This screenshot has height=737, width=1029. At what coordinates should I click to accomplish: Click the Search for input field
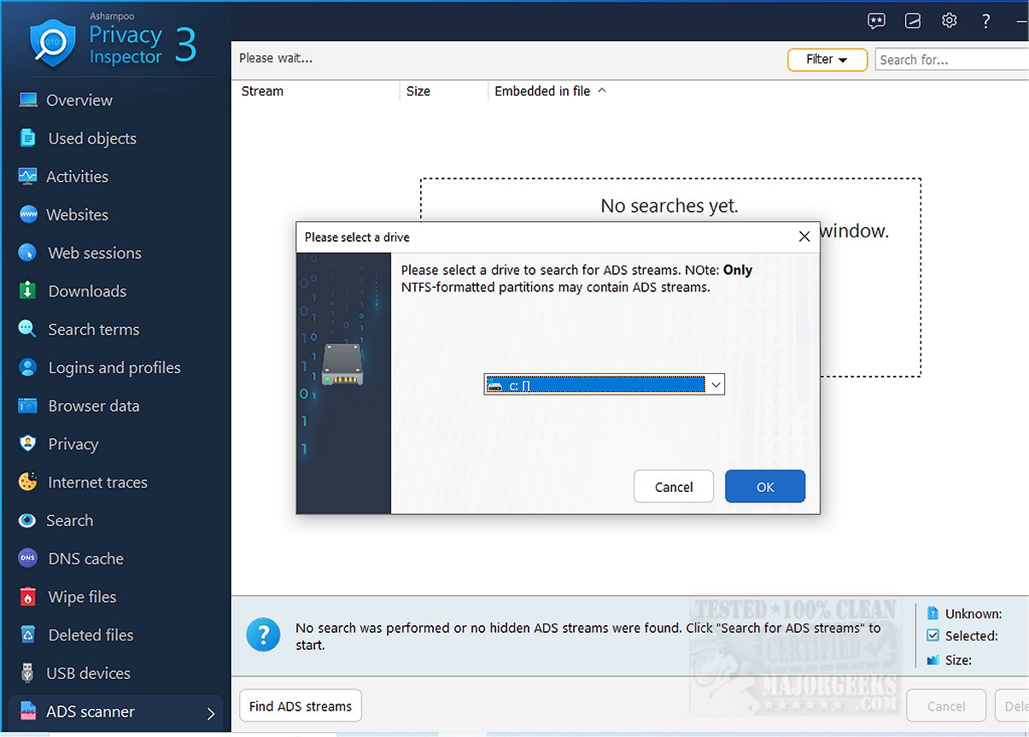pos(952,60)
